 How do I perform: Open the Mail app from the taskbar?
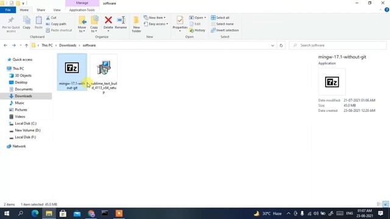(x=77, y=214)
